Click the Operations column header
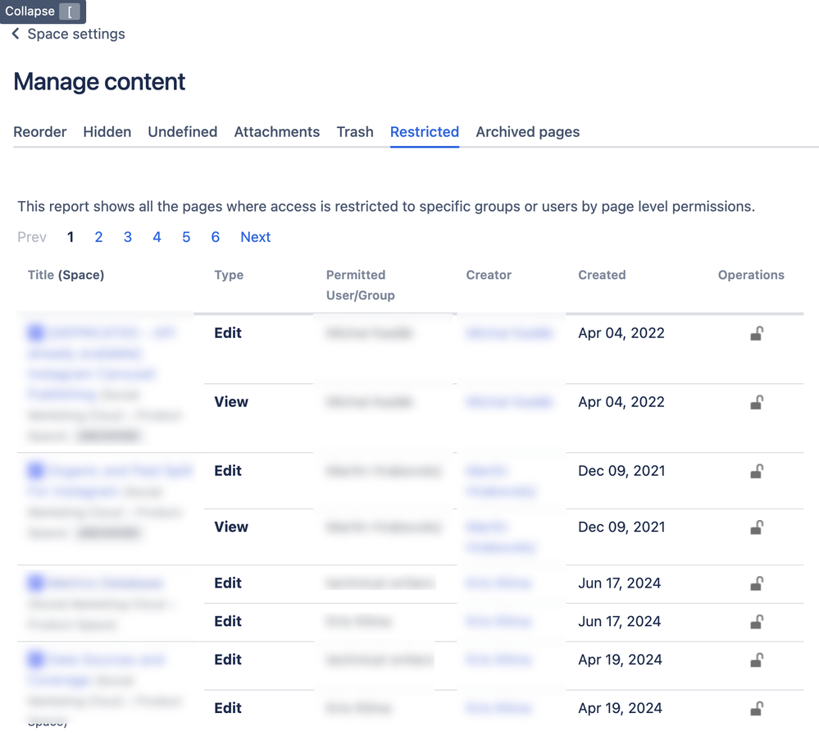The width and height of the screenshot is (819, 736). 751,275
